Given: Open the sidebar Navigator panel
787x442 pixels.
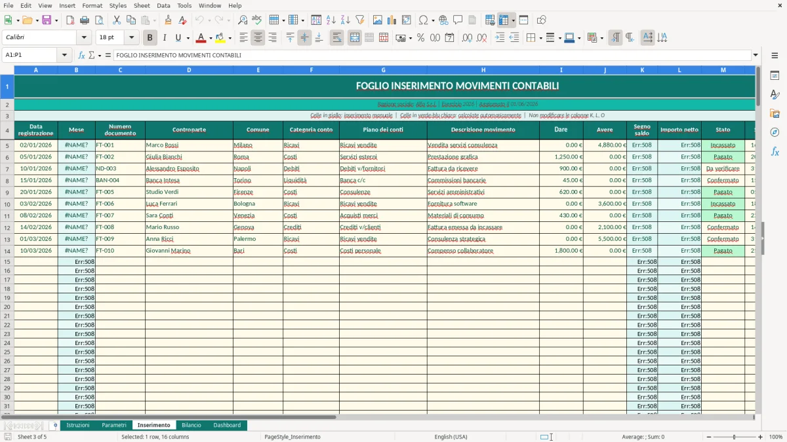Looking at the screenshot, I should [x=775, y=132].
